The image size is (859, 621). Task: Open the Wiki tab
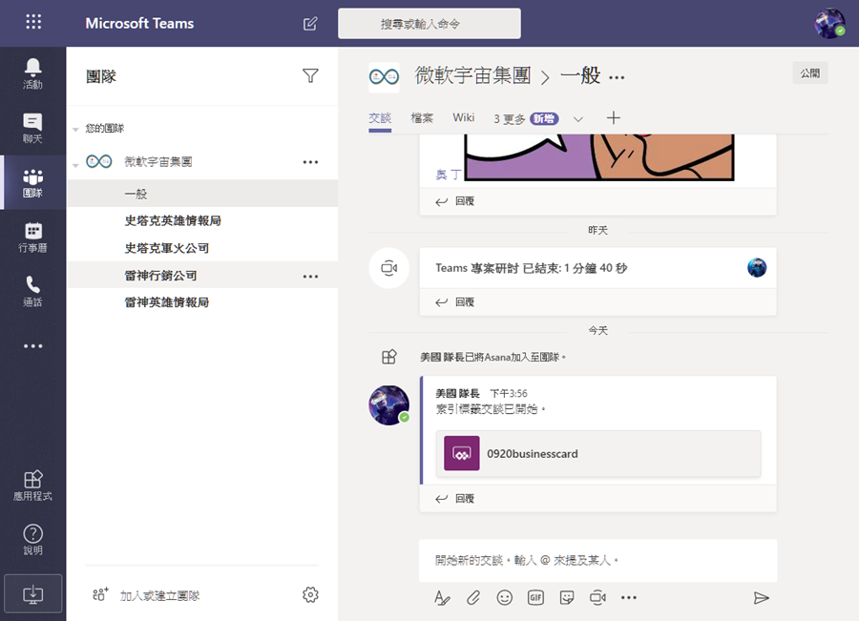pos(464,117)
